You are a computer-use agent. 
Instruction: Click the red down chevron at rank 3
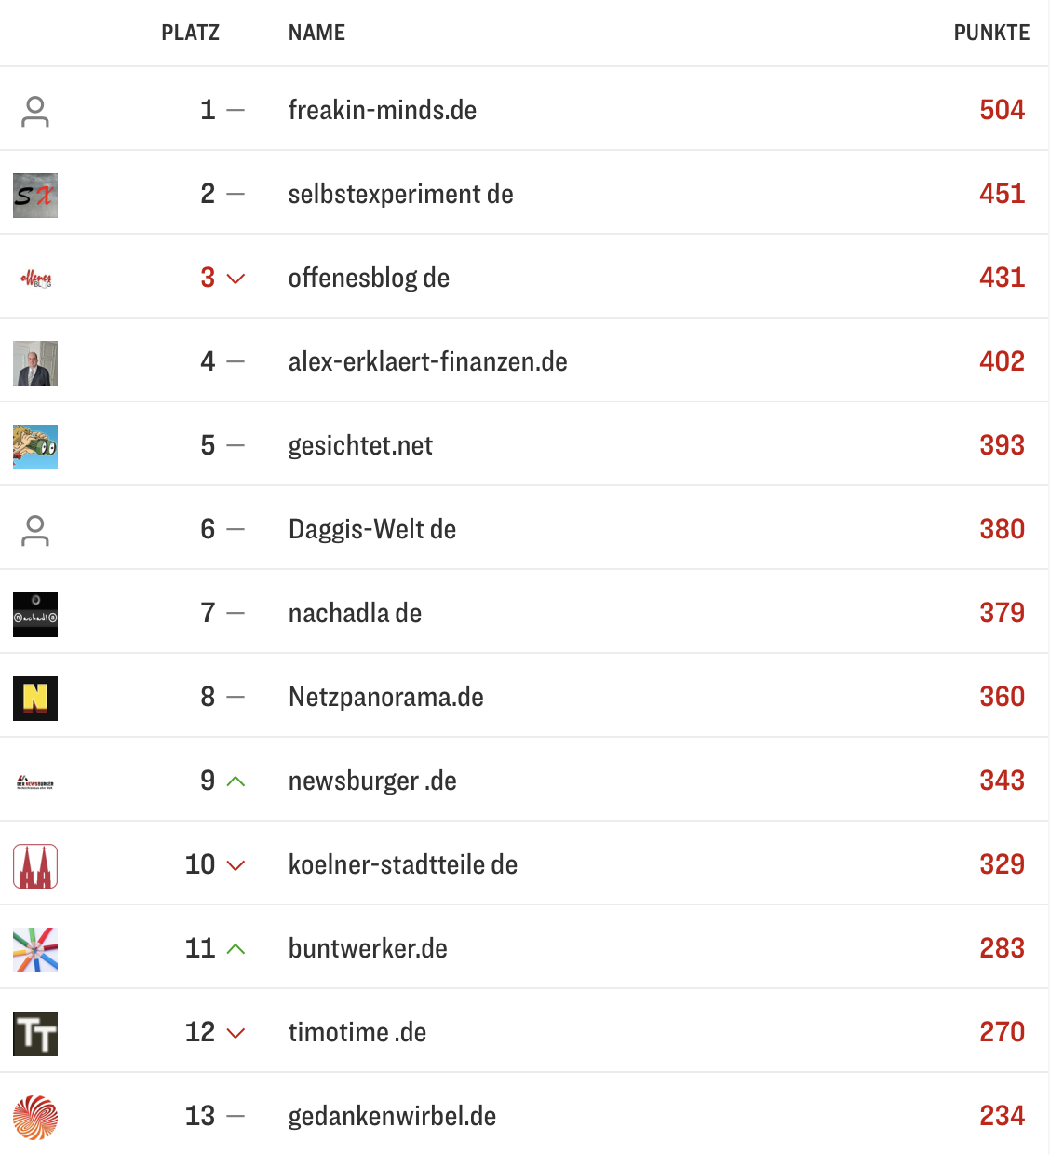(236, 279)
